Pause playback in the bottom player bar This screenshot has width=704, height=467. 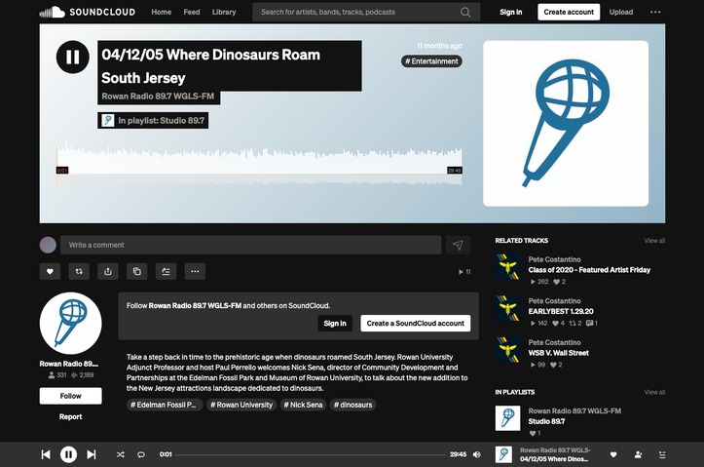(x=69, y=454)
